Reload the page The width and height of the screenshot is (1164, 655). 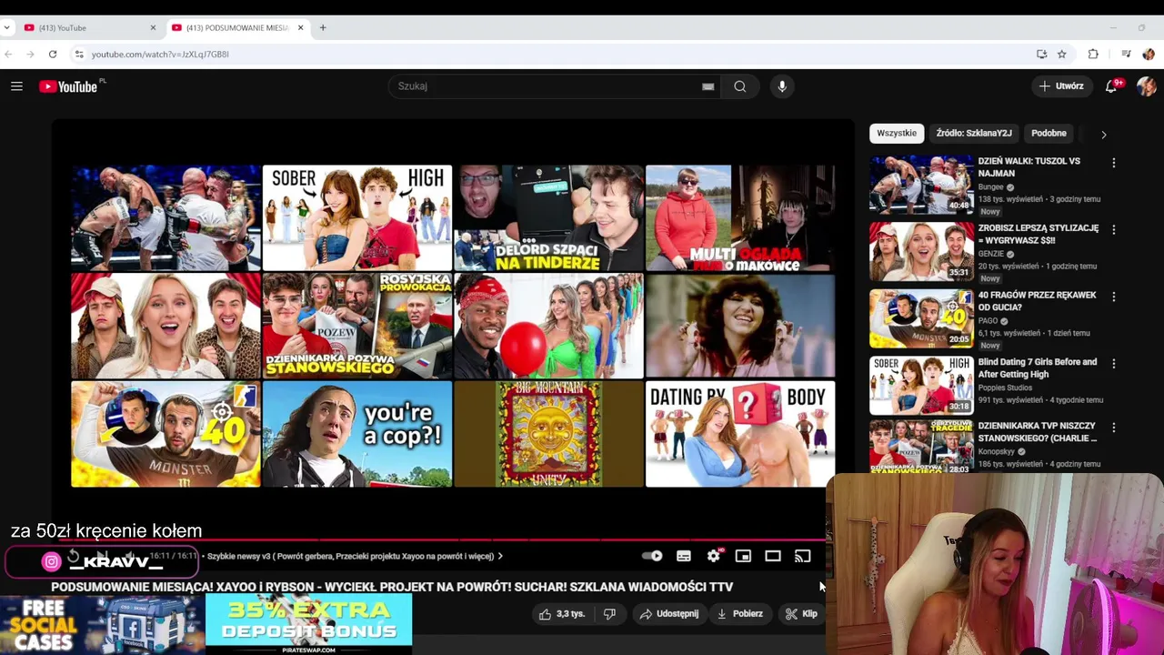click(x=53, y=55)
